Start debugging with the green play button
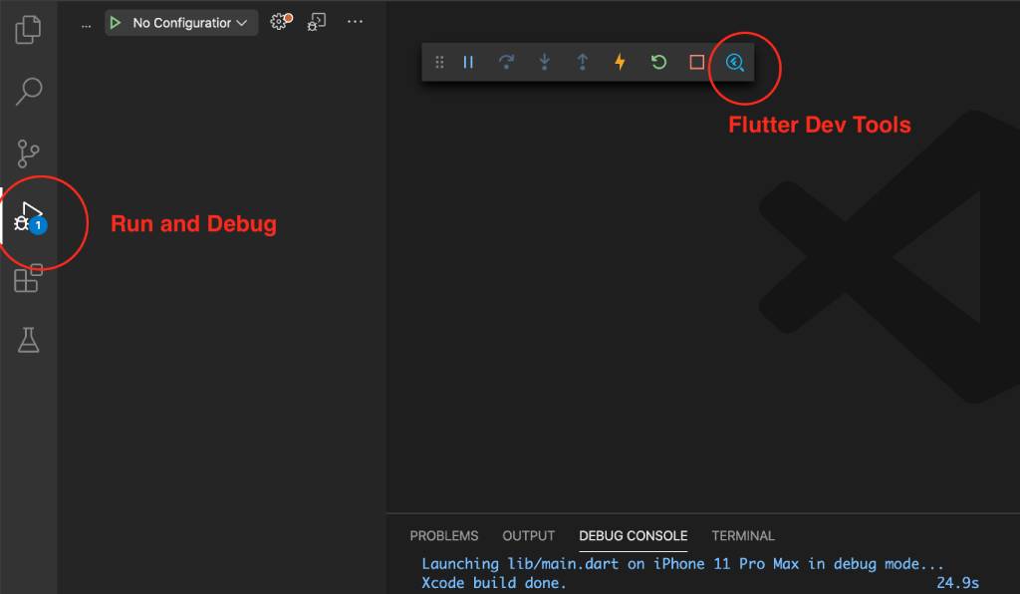1020x594 pixels. [116, 23]
